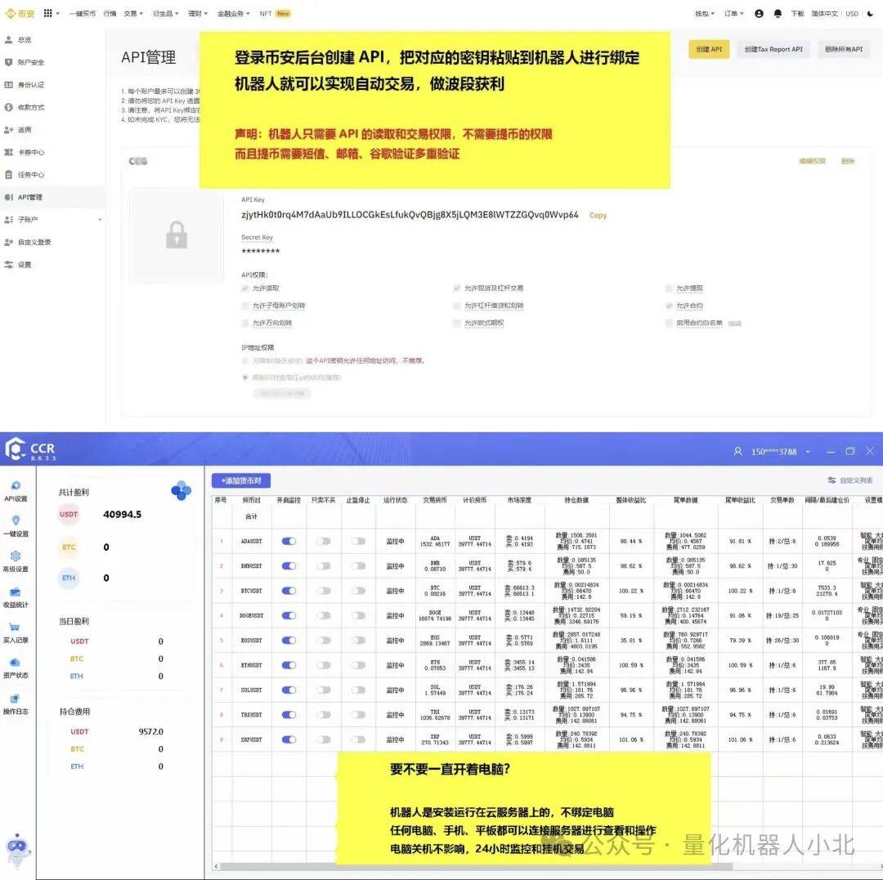Click the 资产状态 sidebar icon

click(16, 663)
